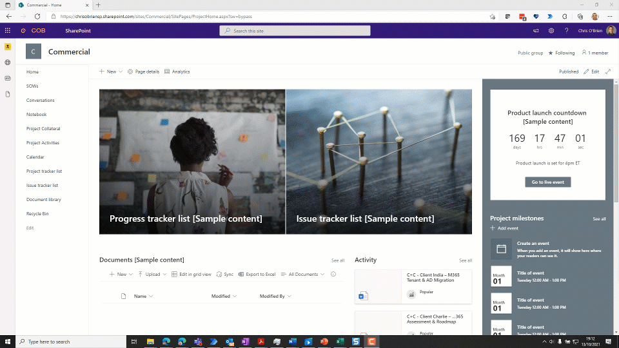Open File Explorer from taskbar
Viewport: 619px width, 348px height.
[x=150, y=342]
